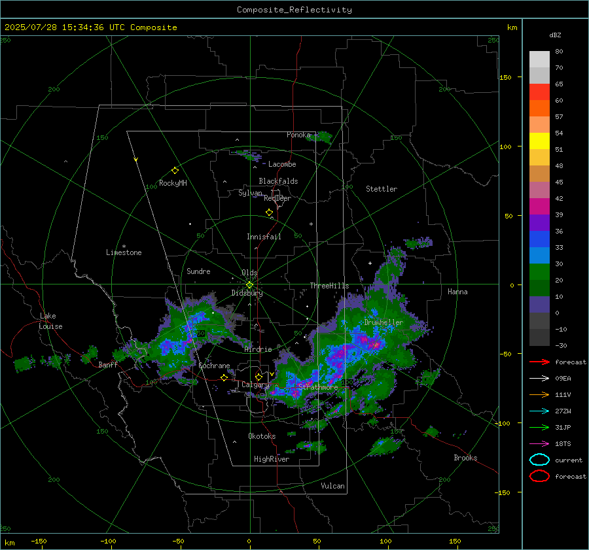This screenshot has height=550, width=589.
Task: Click the Innisfail city label
Action: pyautogui.click(x=264, y=237)
